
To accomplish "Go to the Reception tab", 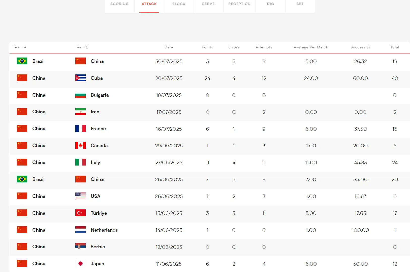I will (239, 4).
